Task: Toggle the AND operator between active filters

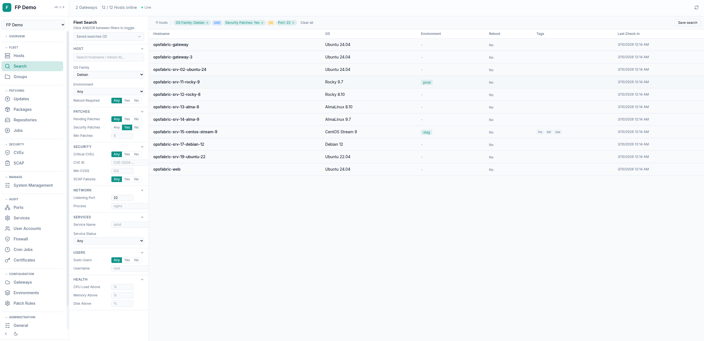Action: click(x=217, y=23)
